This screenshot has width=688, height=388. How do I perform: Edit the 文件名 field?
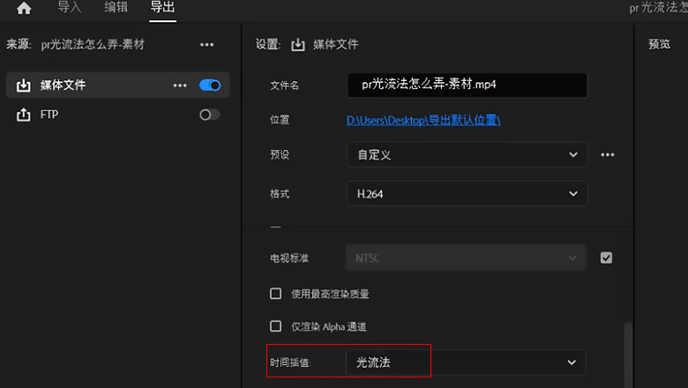pyautogui.click(x=467, y=85)
